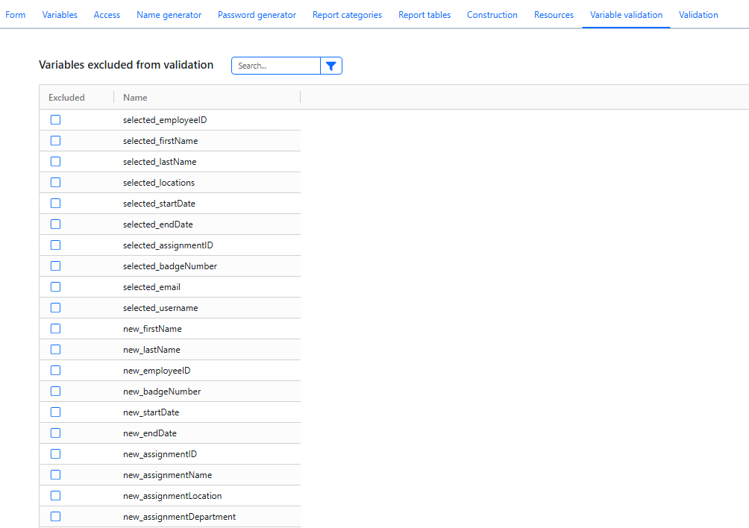Switch to Construction tab
Image resolution: width=749 pixels, height=528 pixels.
pos(492,15)
